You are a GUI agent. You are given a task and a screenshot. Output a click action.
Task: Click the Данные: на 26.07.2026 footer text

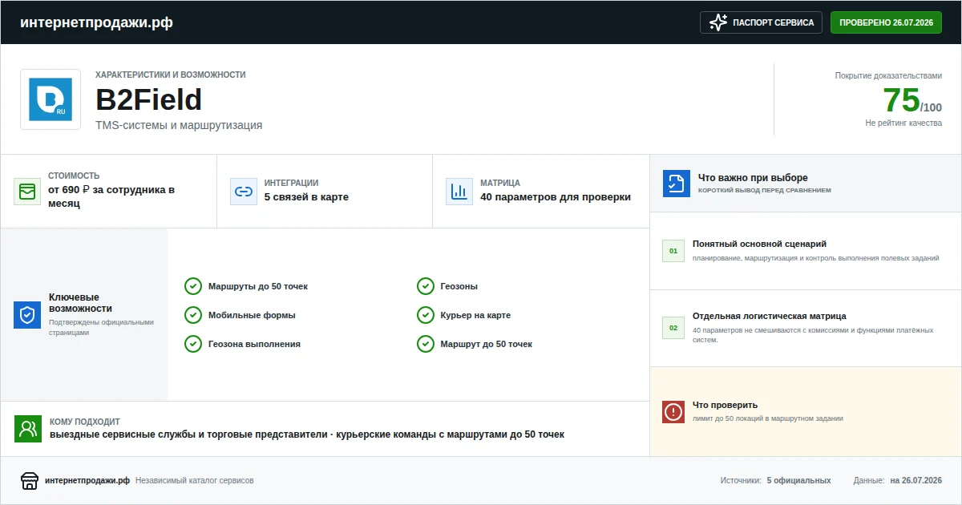(x=898, y=481)
